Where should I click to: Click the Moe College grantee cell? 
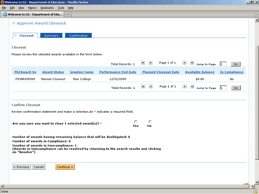pos(82,79)
